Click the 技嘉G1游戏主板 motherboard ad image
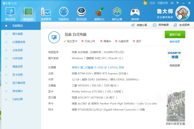Screen dimensions: 194x129 tap(175, 108)
